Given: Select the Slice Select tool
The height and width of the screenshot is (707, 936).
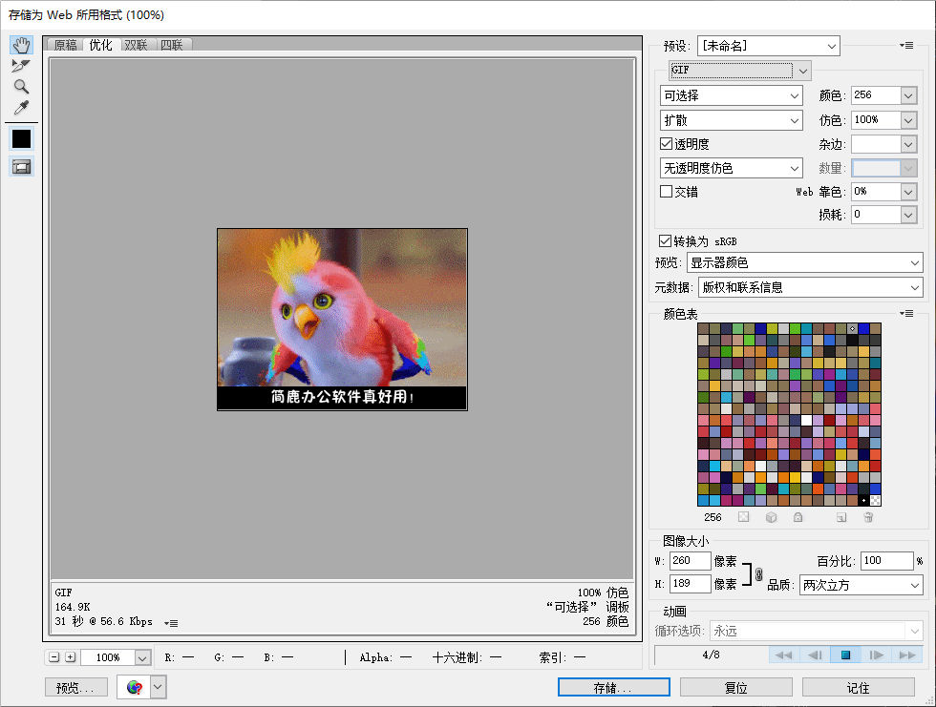Looking at the screenshot, I should point(21,66).
